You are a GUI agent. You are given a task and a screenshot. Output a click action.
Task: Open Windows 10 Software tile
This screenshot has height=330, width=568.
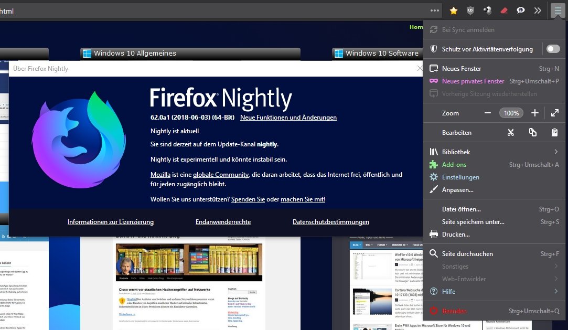[x=377, y=53]
